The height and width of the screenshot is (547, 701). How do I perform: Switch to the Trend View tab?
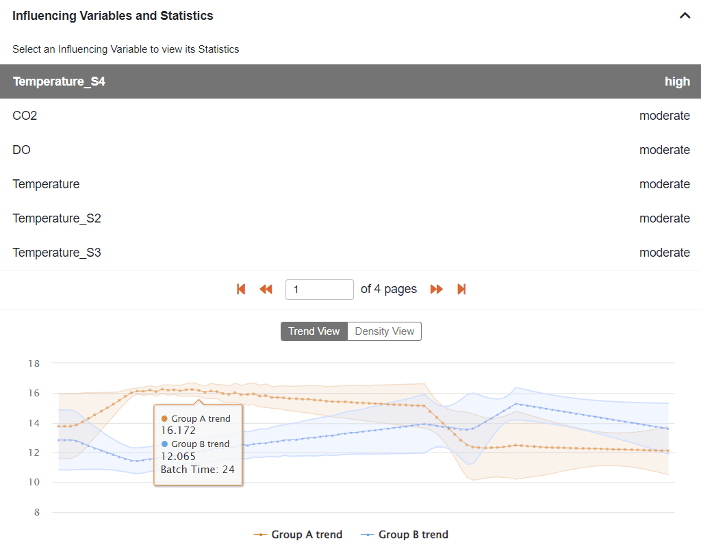tap(314, 331)
